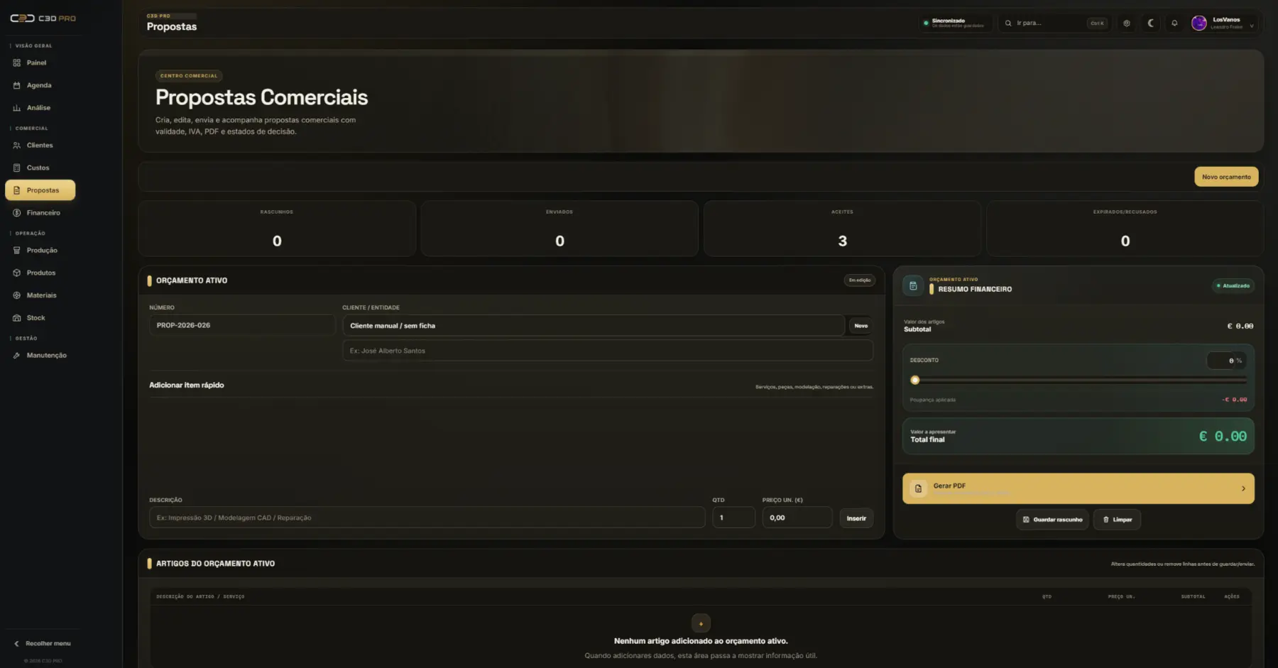This screenshot has height=668, width=1278.
Task: Collapse sidebar with Recolher menu
Action: [x=42, y=644]
